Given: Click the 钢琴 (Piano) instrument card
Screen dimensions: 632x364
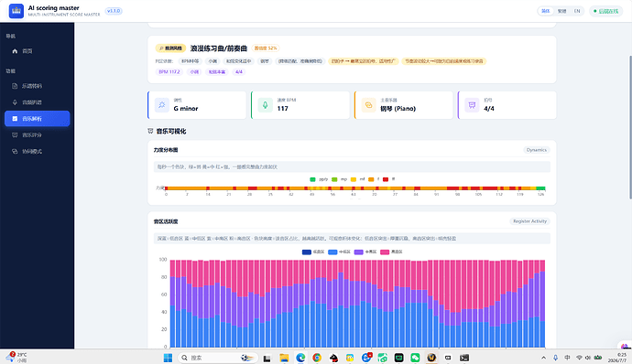Looking at the screenshot, I should click(403, 105).
